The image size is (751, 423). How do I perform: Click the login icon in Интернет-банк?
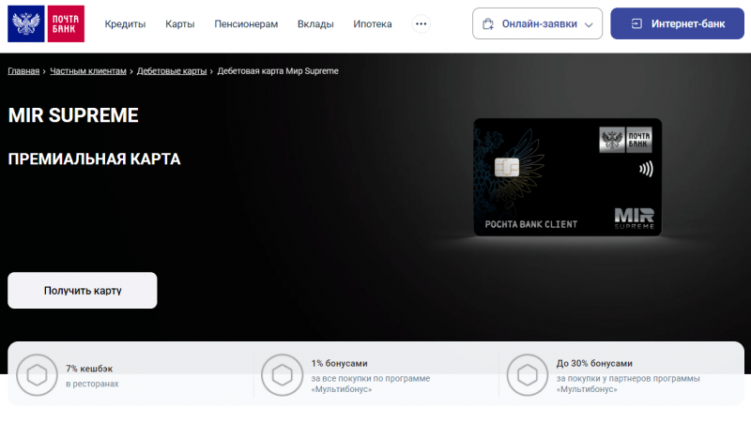(636, 23)
